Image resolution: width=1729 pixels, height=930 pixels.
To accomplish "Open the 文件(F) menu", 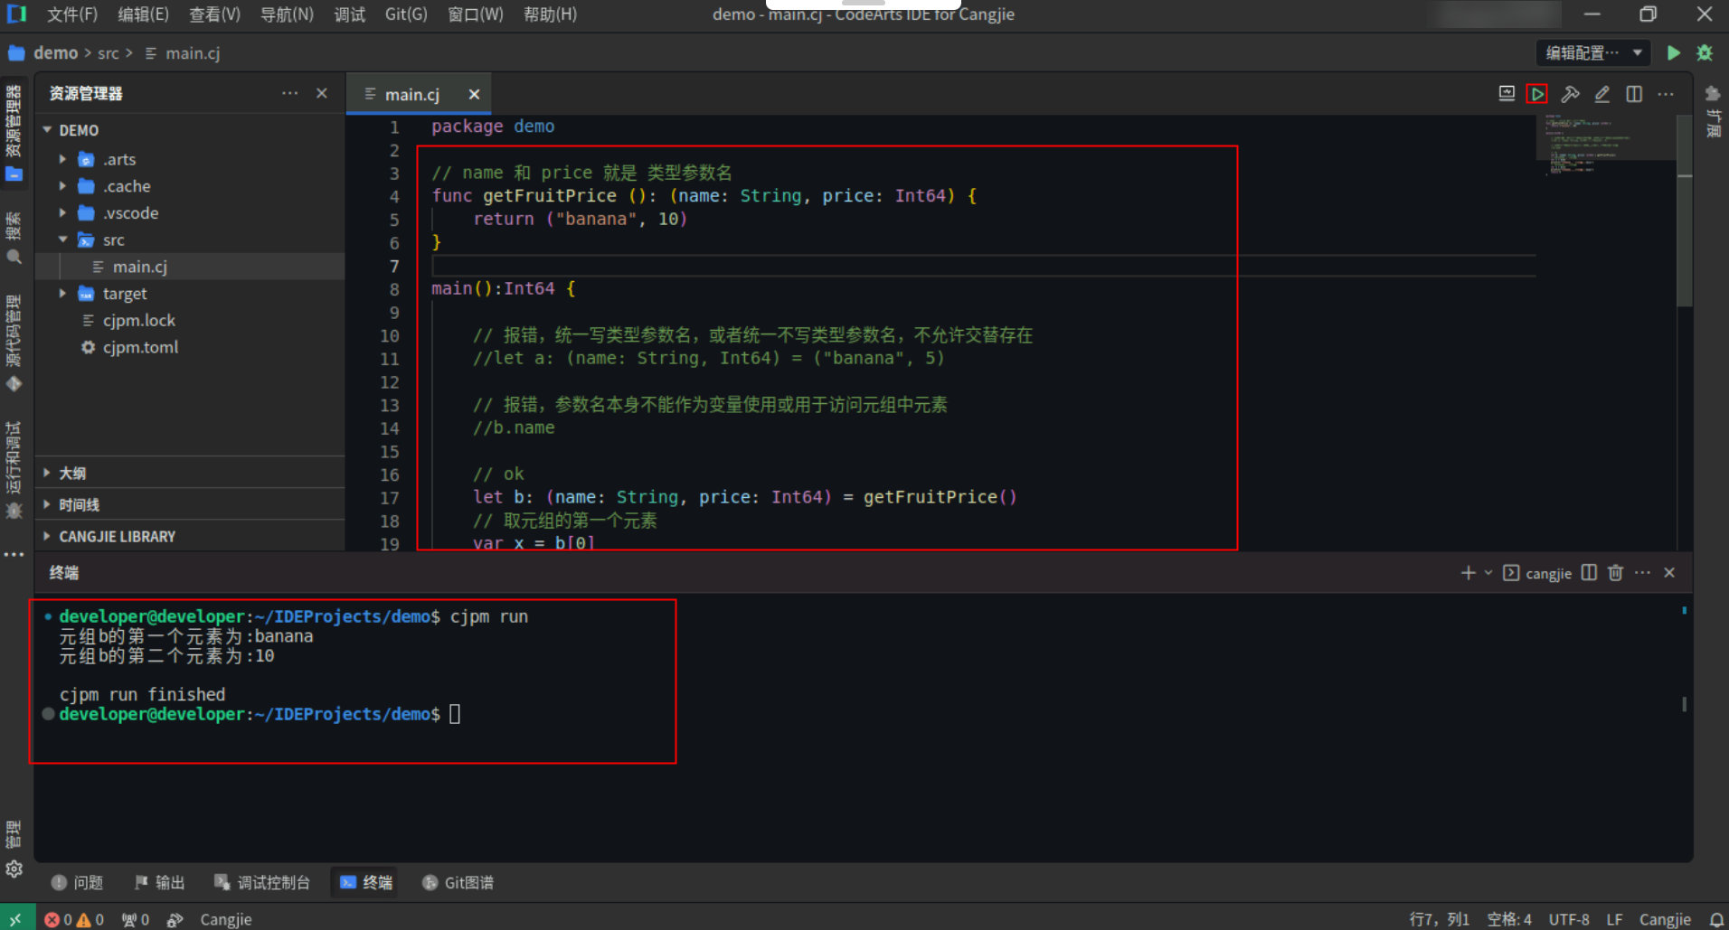I will pyautogui.click(x=72, y=14).
